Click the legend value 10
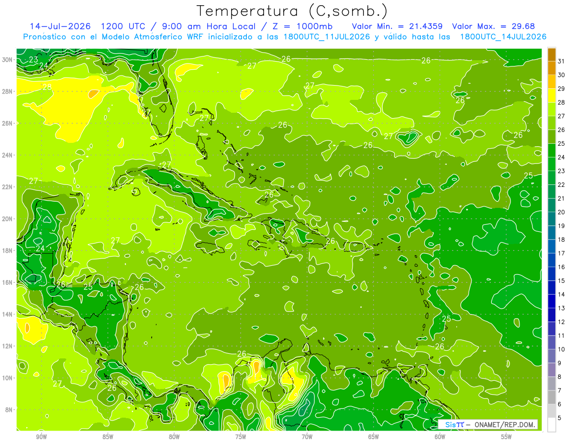The height and width of the screenshot is (443, 574). click(562, 349)
